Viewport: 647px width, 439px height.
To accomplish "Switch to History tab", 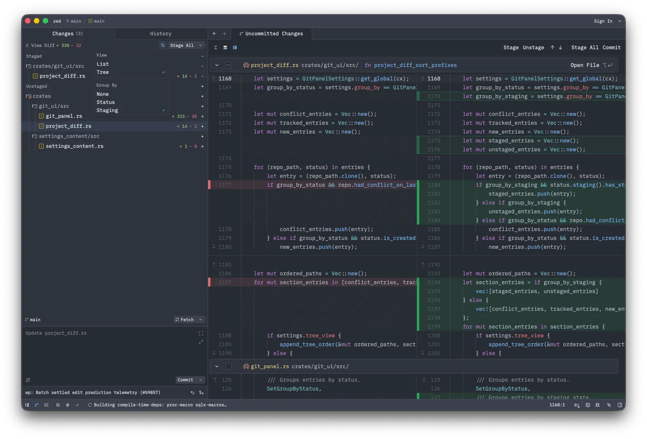I will 161,34.
